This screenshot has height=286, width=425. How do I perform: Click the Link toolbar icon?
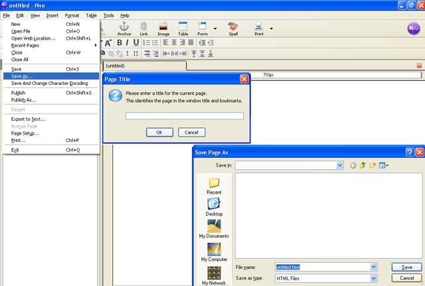pos(143,29)
